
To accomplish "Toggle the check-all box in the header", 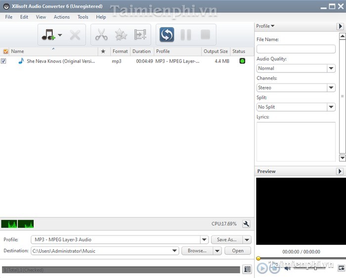I will 5,51.
